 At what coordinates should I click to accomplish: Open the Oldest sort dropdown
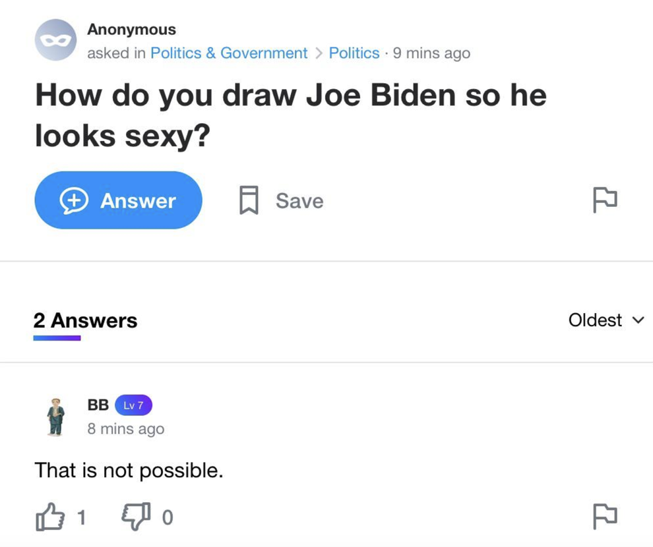[594, 320]
